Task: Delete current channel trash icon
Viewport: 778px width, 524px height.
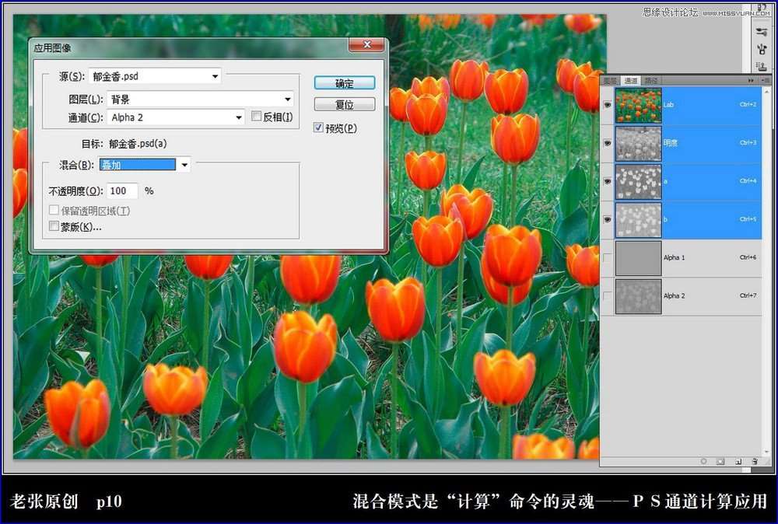Action: pyautogui.click(x=755, y=462)
